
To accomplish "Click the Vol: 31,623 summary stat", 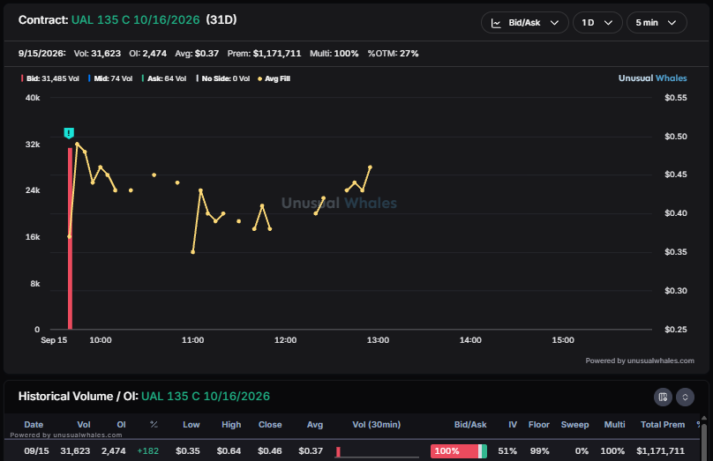I will tap(97, 54).
